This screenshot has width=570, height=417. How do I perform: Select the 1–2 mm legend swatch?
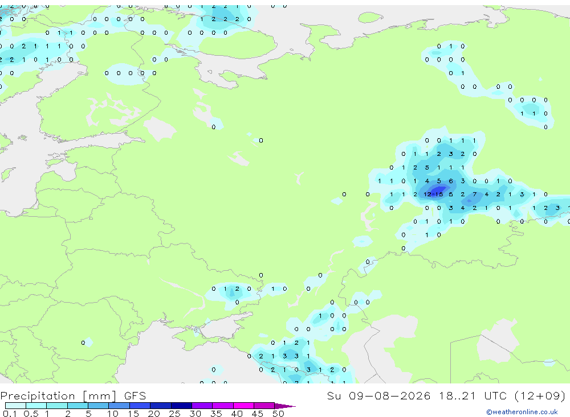pos(57,406)
